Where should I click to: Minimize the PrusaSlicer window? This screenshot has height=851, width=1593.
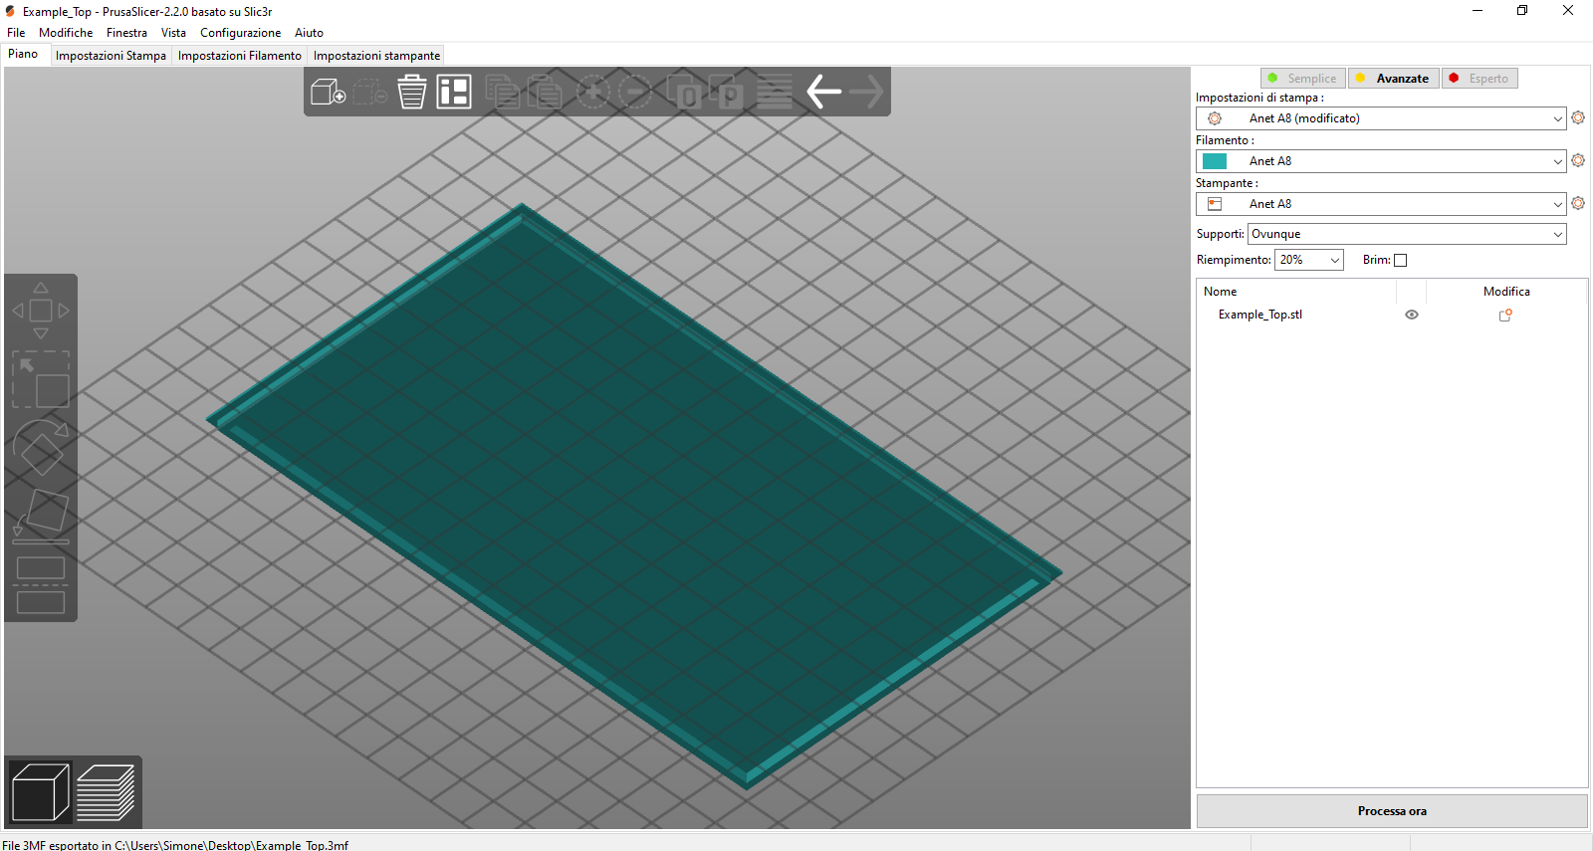point(1478,11)
